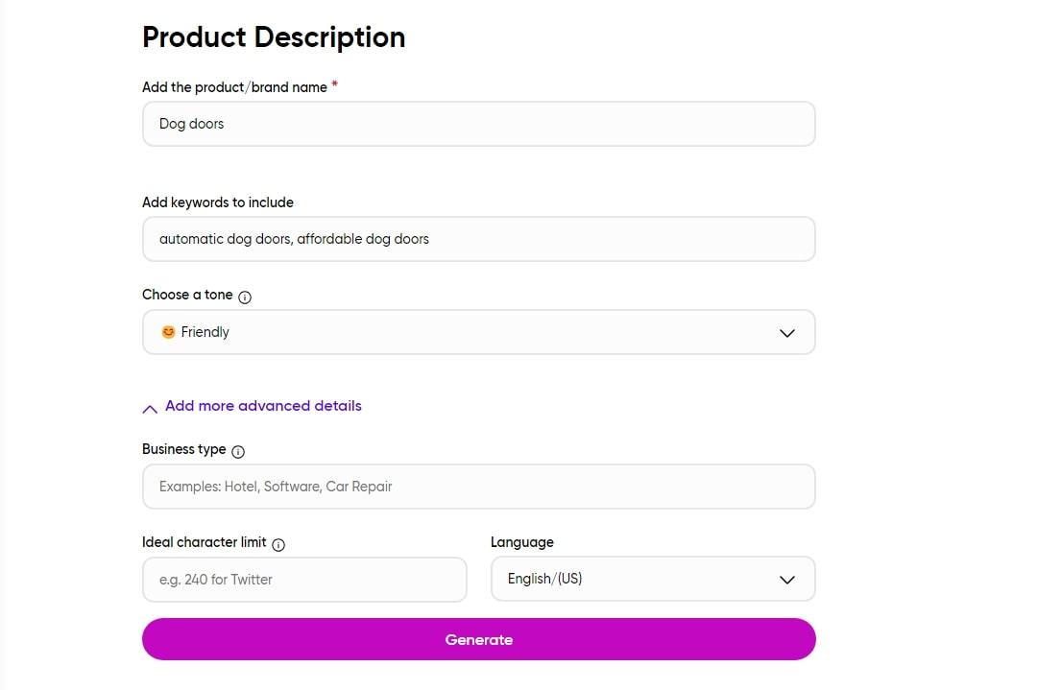Click into the keywords to include field

(478, 239)
